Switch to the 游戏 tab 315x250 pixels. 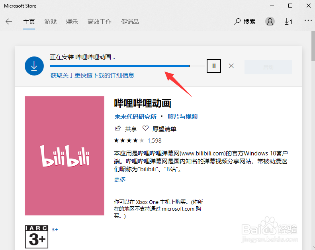51,21
